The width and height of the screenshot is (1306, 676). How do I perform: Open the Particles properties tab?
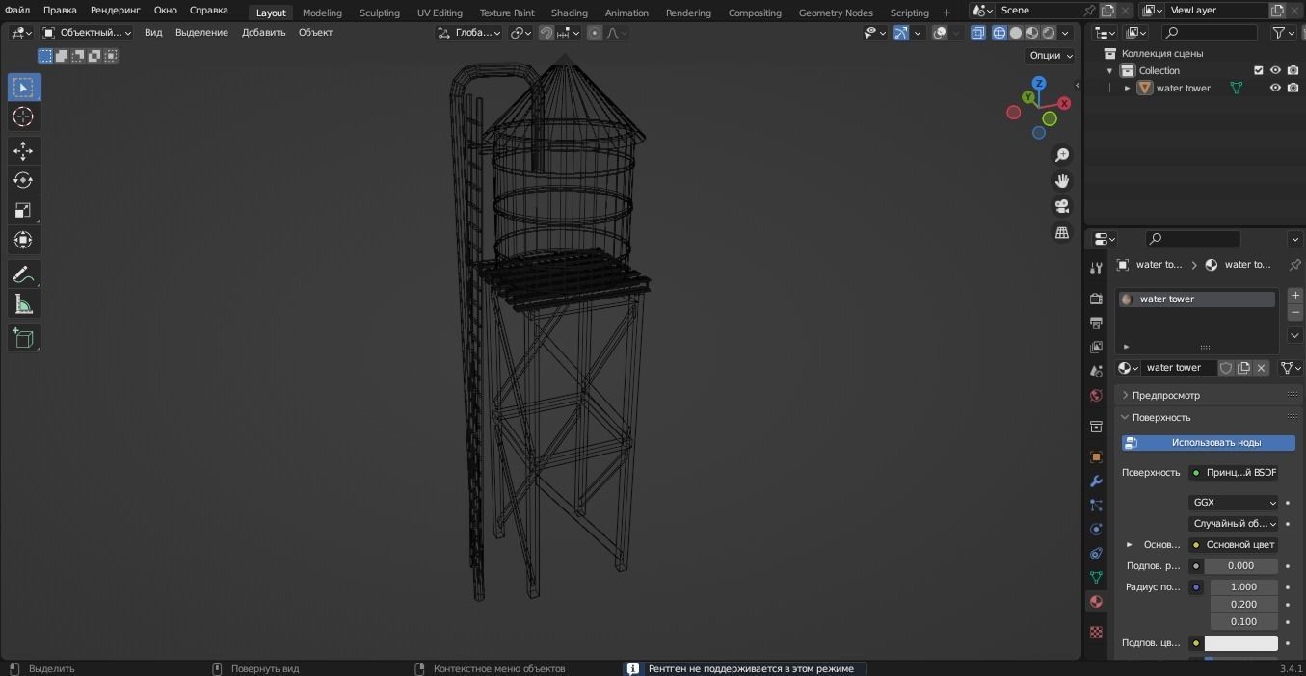pyautogui.click(x=1096, y=505)
